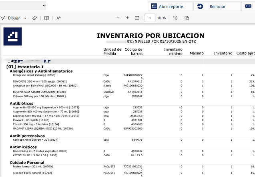The height and width of the screenshot is (177, 255).
Task: Click the read aloud icon
Action: point(58,18)
